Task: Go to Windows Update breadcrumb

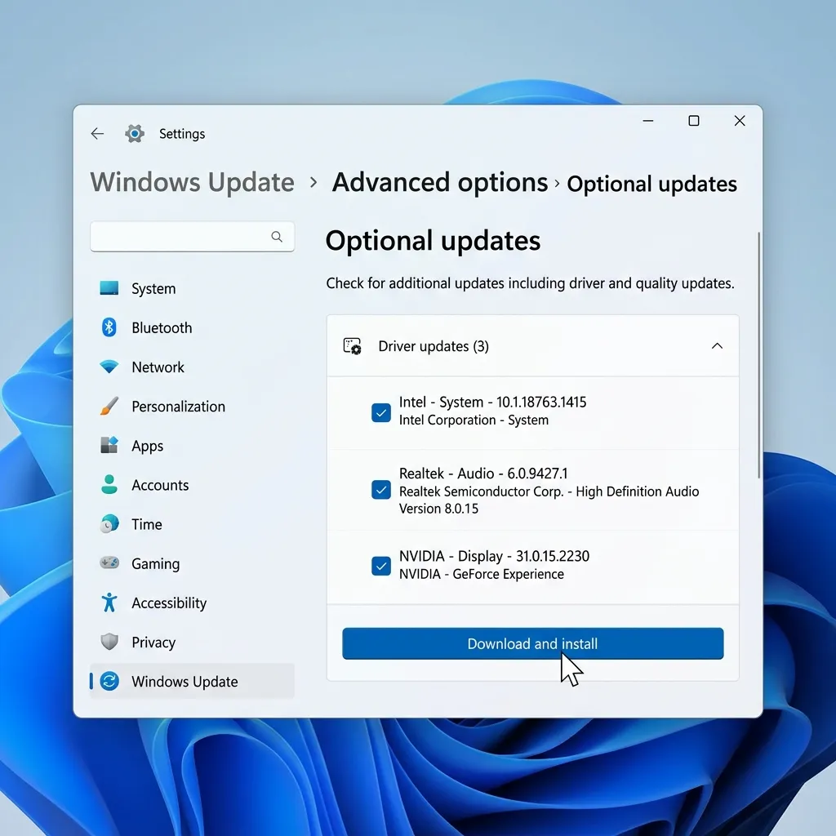Action: coord(193,182)
